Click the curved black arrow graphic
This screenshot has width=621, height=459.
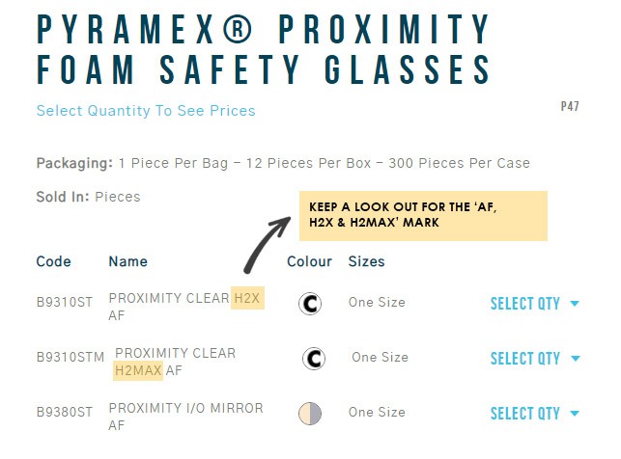[x=268, y=245]
